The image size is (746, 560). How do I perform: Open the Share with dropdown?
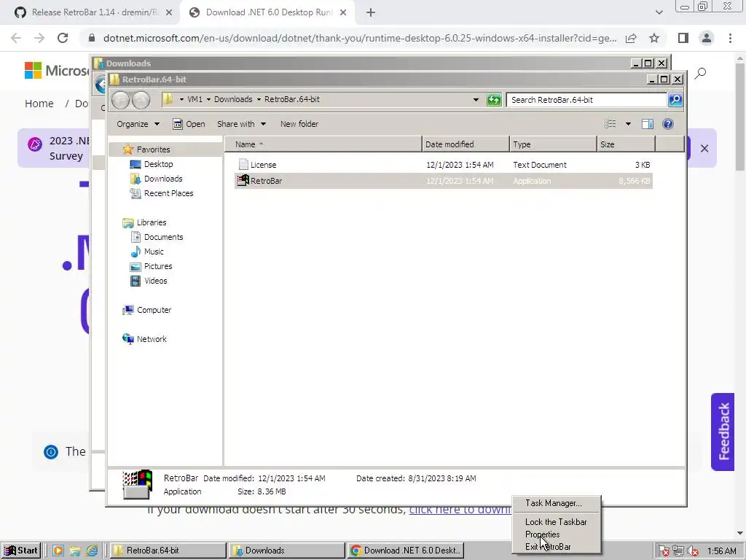point(241,124)
